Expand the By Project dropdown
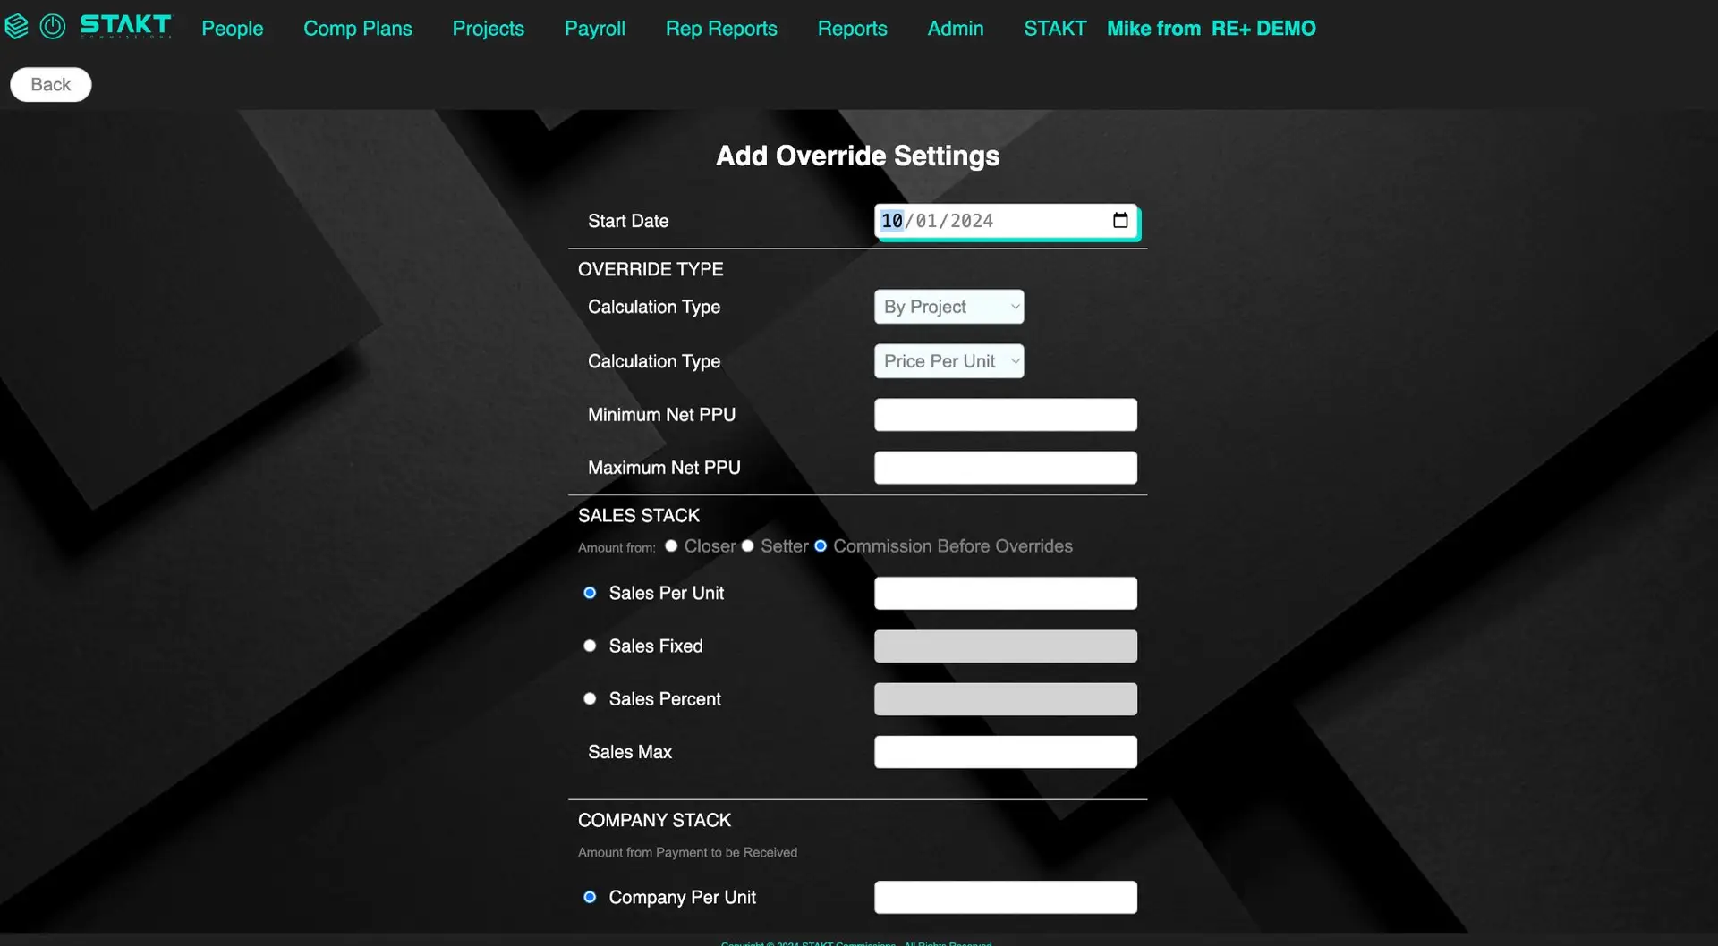The height and width of the screenshot is (946, 1718). point(949,307)
